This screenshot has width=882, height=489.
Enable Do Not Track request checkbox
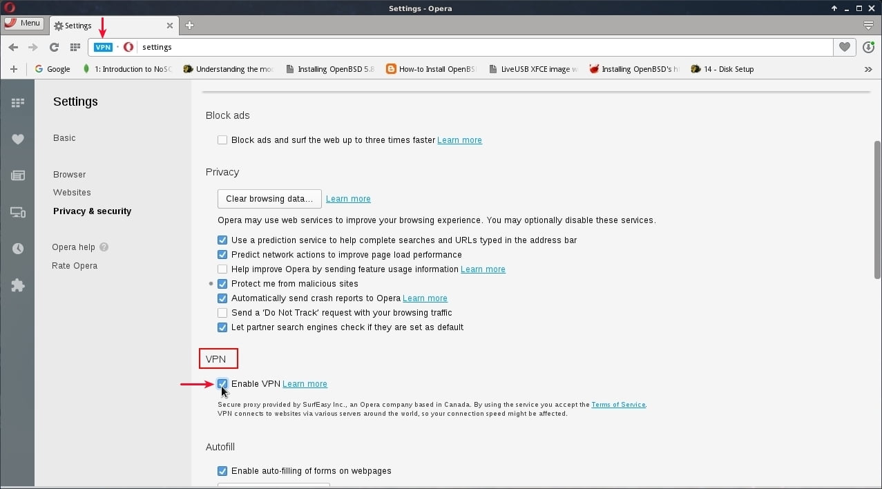[x=222, y=313]
